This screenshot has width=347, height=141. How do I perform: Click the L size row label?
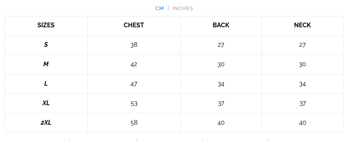pyautogui.click(x=46, y=83)
